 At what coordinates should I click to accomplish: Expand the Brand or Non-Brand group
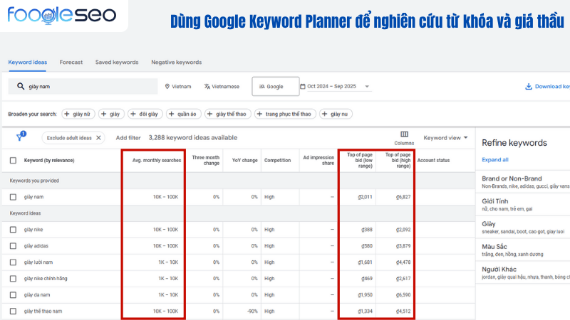522,182
